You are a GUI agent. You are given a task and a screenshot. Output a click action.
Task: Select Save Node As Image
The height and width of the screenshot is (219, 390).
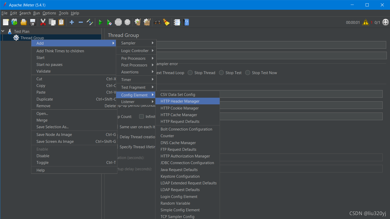pos(74,134)
